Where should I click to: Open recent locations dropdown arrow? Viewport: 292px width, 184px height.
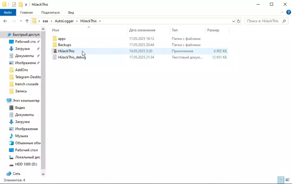[21, 21]
